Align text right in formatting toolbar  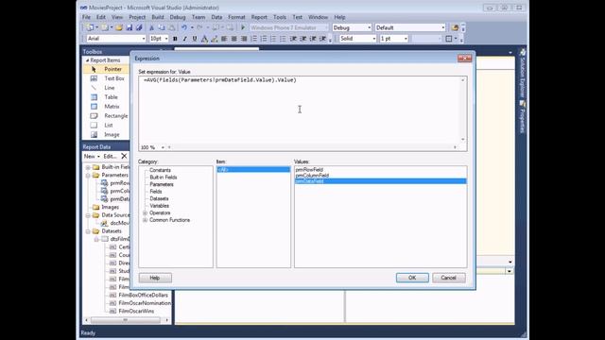click(244, 39)
